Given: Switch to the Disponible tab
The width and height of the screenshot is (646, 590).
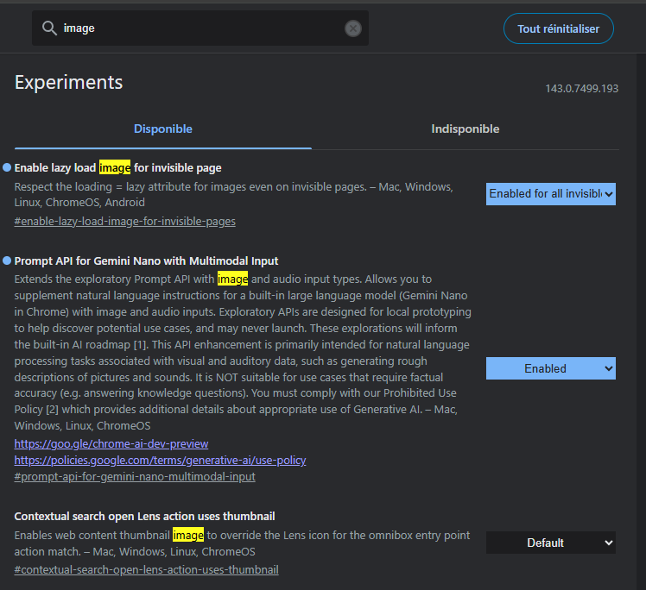Looking at the screenshot, I should [x=163, y=129].
